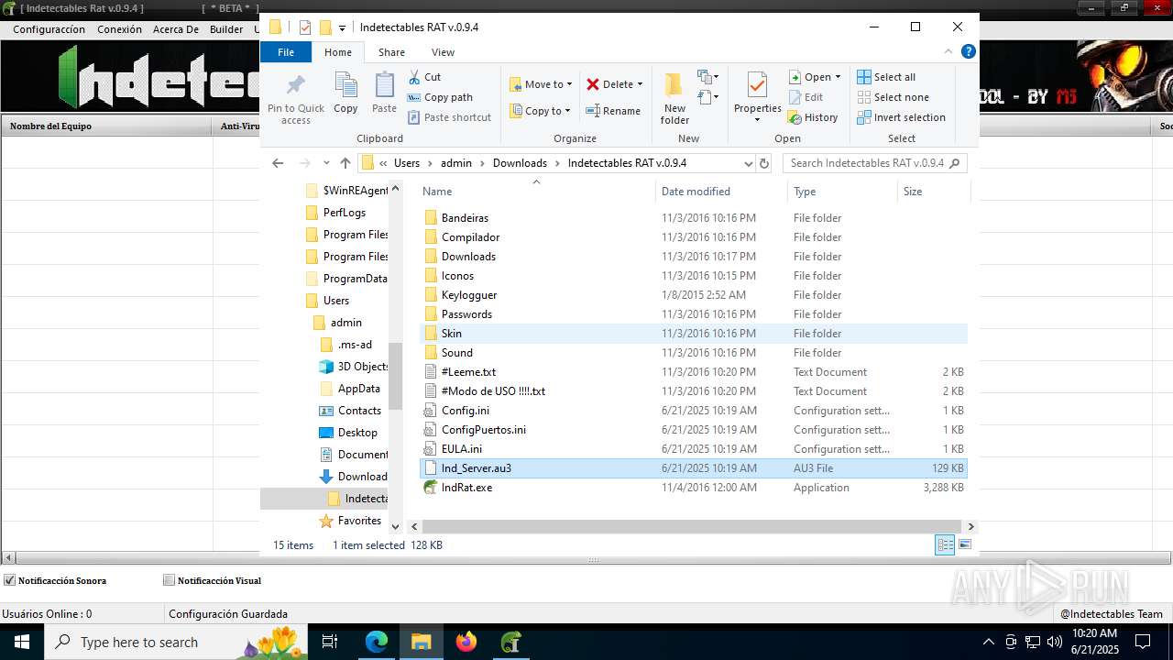
Task: Click Downloads in address breadcrumb
Action: coord(520,163)
